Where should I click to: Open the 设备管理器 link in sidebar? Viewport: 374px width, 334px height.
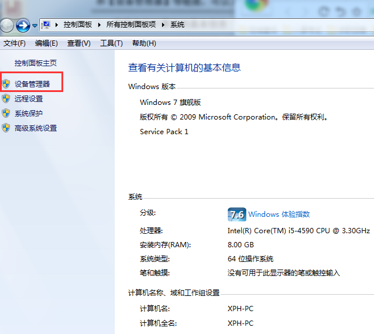pos(32,84)
